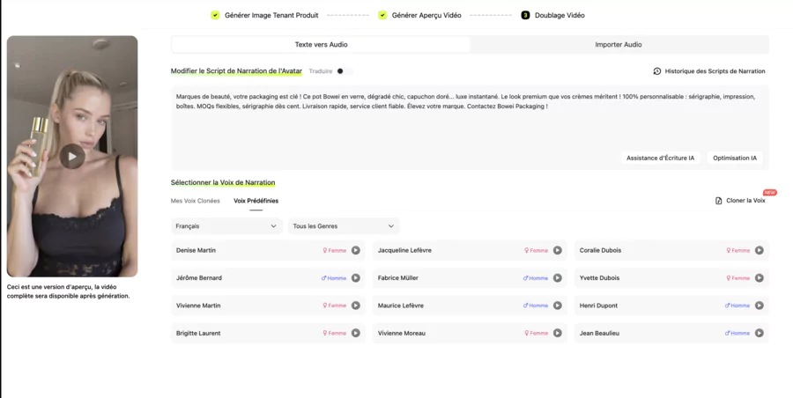Screen dimensions: 793x398
Task: Select the Vivienne Moreau voice
Action: (x=470, y=333)
